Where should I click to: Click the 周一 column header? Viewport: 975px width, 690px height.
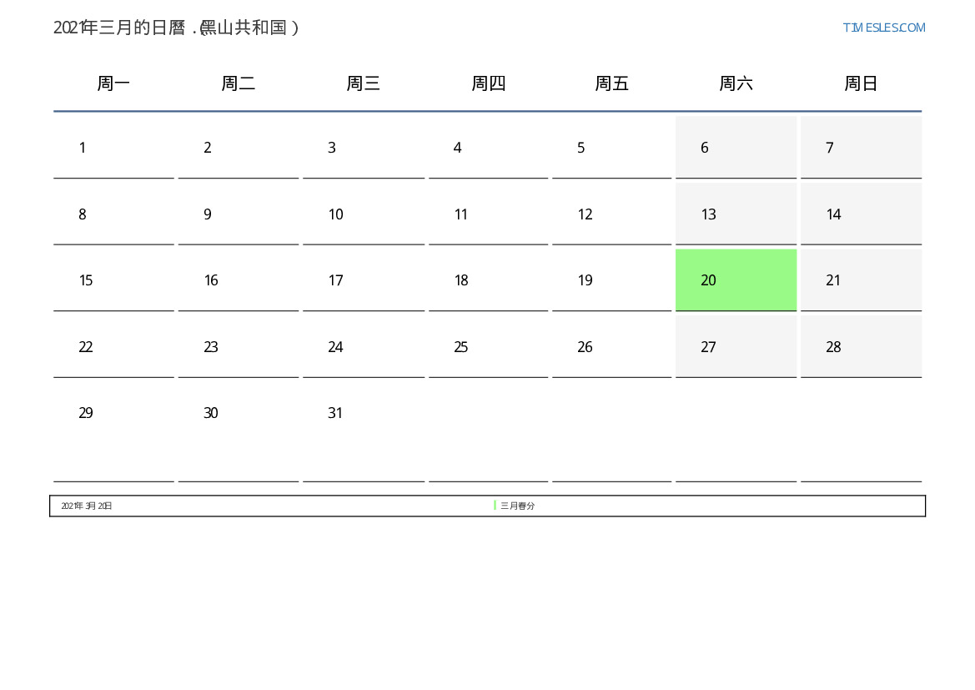pos(113,83)
